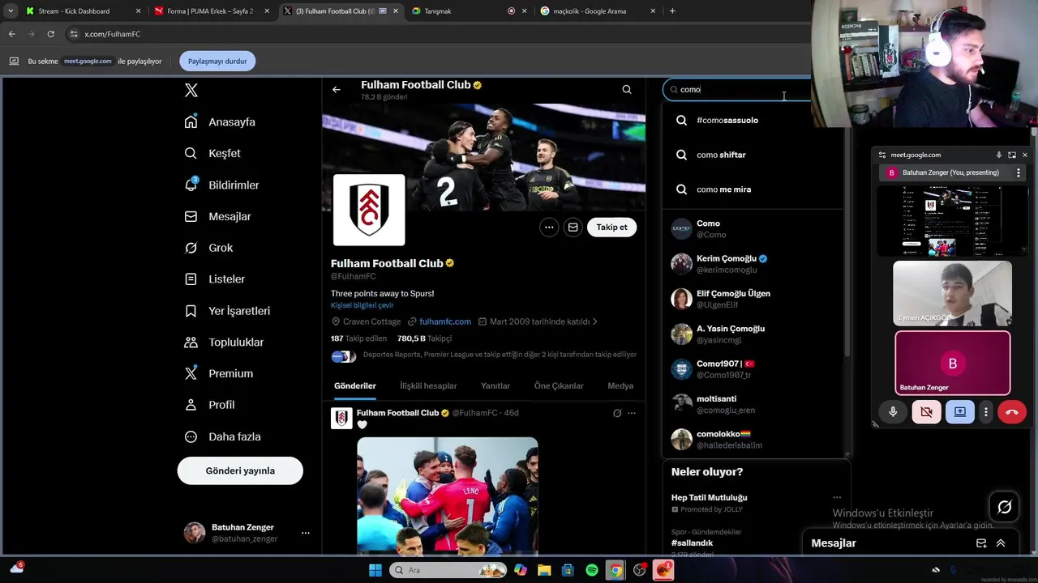Click the Windows taskbar Ara search box
The width and height of the screenshot is (1038, 583).
[x=448, y=570]
